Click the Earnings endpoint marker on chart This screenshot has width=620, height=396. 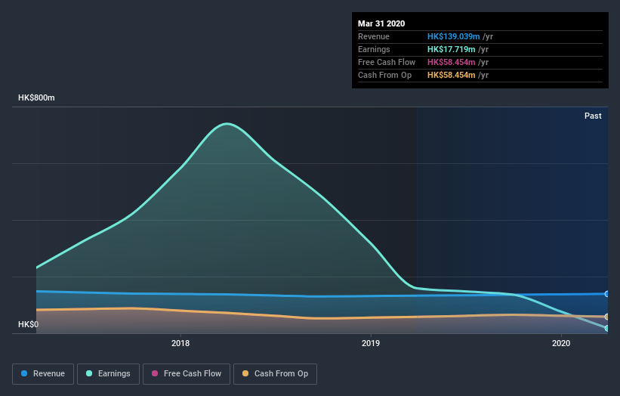click(x=607, y=328)
